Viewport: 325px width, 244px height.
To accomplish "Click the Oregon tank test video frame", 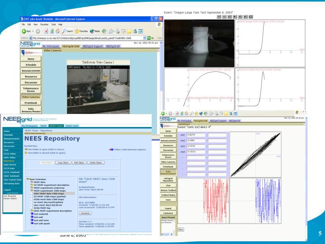I will pyautogui.click(x=199, y=43).
